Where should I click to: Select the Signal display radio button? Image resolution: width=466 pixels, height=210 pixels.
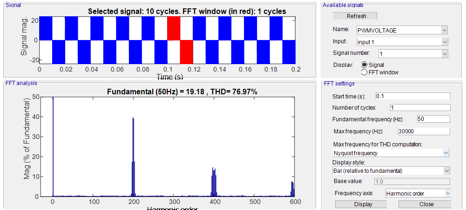tap(365, 65)
